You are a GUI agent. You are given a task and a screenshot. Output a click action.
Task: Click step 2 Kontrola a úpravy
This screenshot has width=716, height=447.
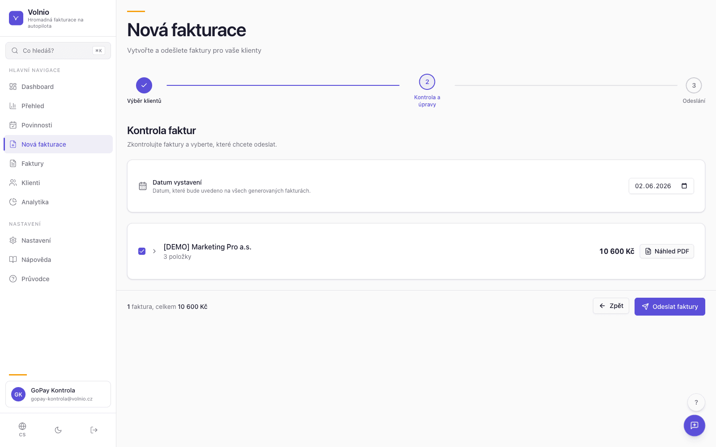427,82
